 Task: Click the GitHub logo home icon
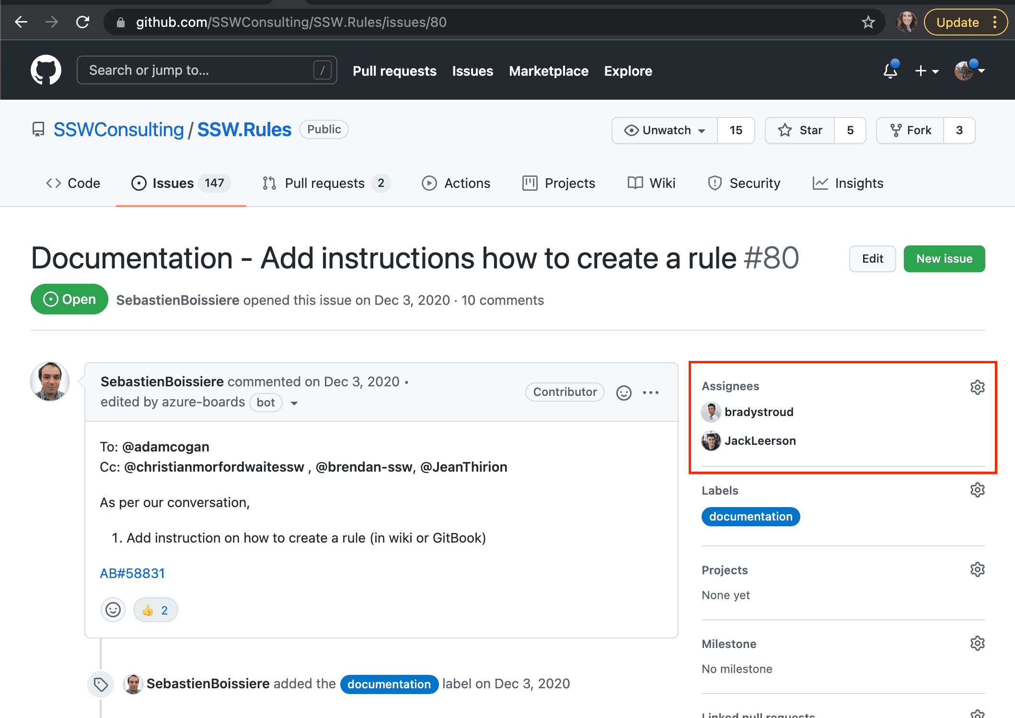[x=46, y=70]
